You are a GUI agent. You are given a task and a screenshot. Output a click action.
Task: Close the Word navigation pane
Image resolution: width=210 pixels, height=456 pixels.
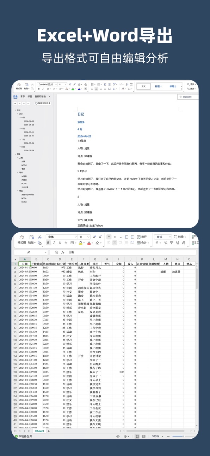(x=49, y=97)
